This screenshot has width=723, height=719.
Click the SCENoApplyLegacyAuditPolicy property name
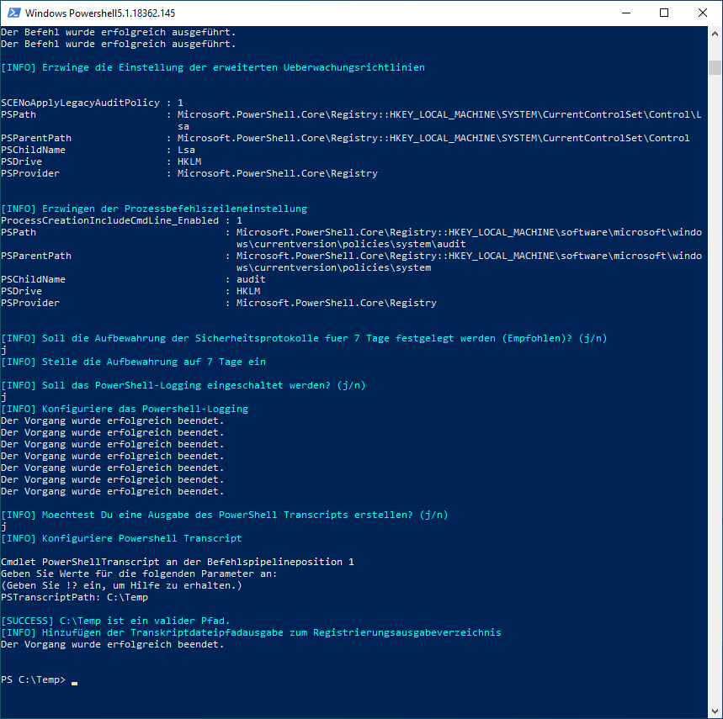tap(80, 103)
